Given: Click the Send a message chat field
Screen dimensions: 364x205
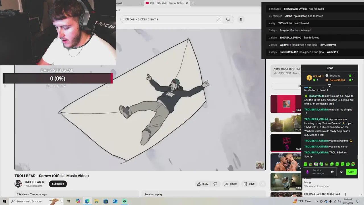Looking at the screenshot, I should 320,172.
